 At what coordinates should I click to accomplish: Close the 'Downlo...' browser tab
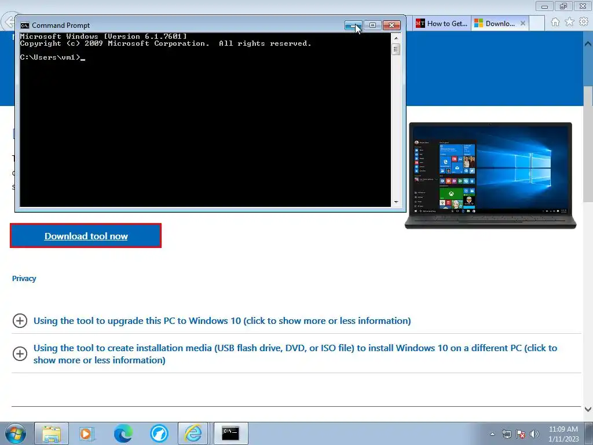(x=523, y=23)
